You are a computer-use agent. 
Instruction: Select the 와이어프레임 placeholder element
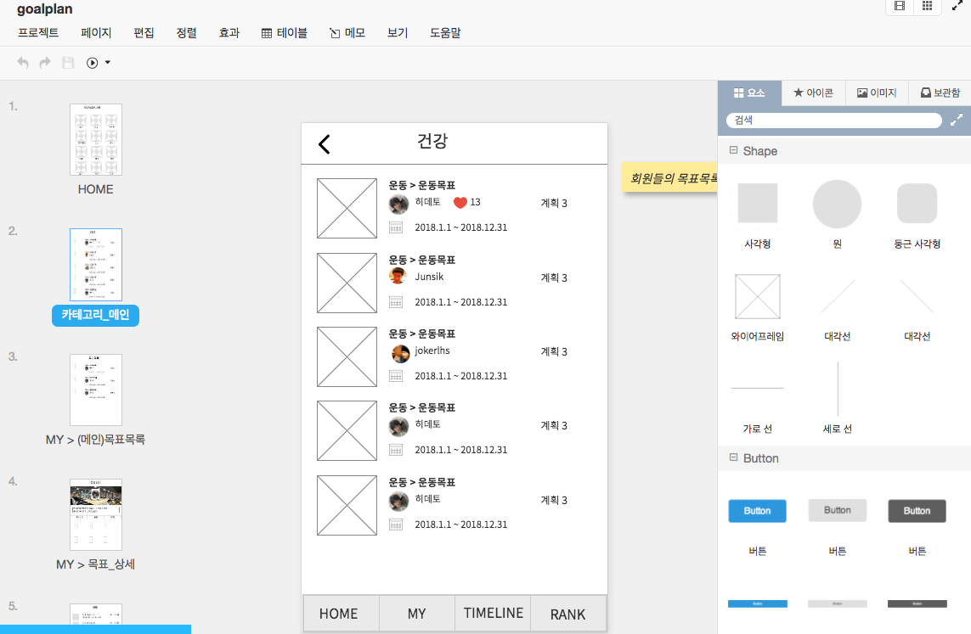pos(757,296)
